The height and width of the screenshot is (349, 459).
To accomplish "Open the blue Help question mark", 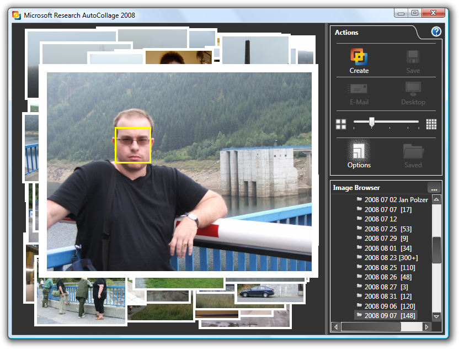I will 436,31.
